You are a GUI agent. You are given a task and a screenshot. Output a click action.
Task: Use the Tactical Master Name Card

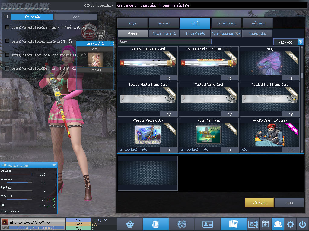(x=168, y=114)
